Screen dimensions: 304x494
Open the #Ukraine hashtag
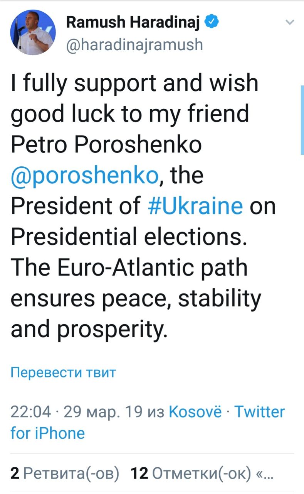coord(195,206)
